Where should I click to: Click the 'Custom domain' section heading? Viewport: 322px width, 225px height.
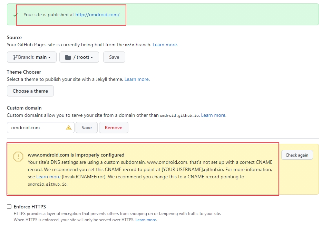click(24, 108)
